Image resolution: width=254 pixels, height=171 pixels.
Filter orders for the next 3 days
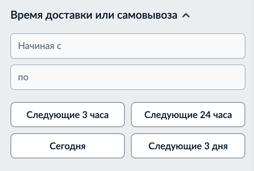pos(188,146)
